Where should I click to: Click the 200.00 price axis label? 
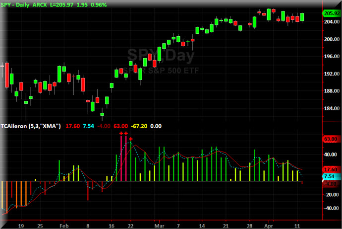(332, 39)
